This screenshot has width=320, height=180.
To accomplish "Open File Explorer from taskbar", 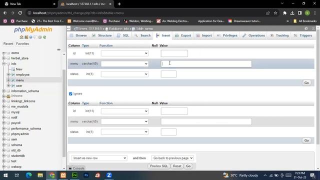I will coord(40,175).
